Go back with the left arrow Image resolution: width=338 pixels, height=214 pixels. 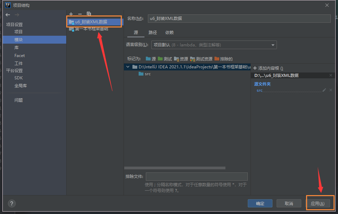[8, 15]
